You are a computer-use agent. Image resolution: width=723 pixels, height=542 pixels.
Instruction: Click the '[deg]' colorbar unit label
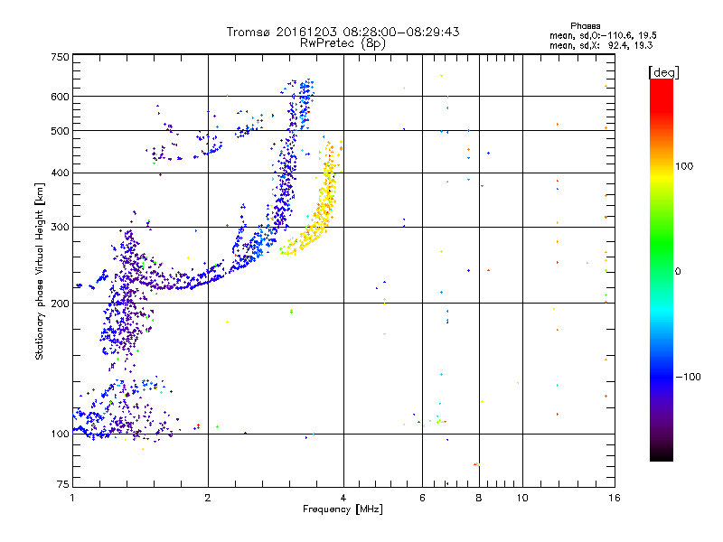coord(663,72)
